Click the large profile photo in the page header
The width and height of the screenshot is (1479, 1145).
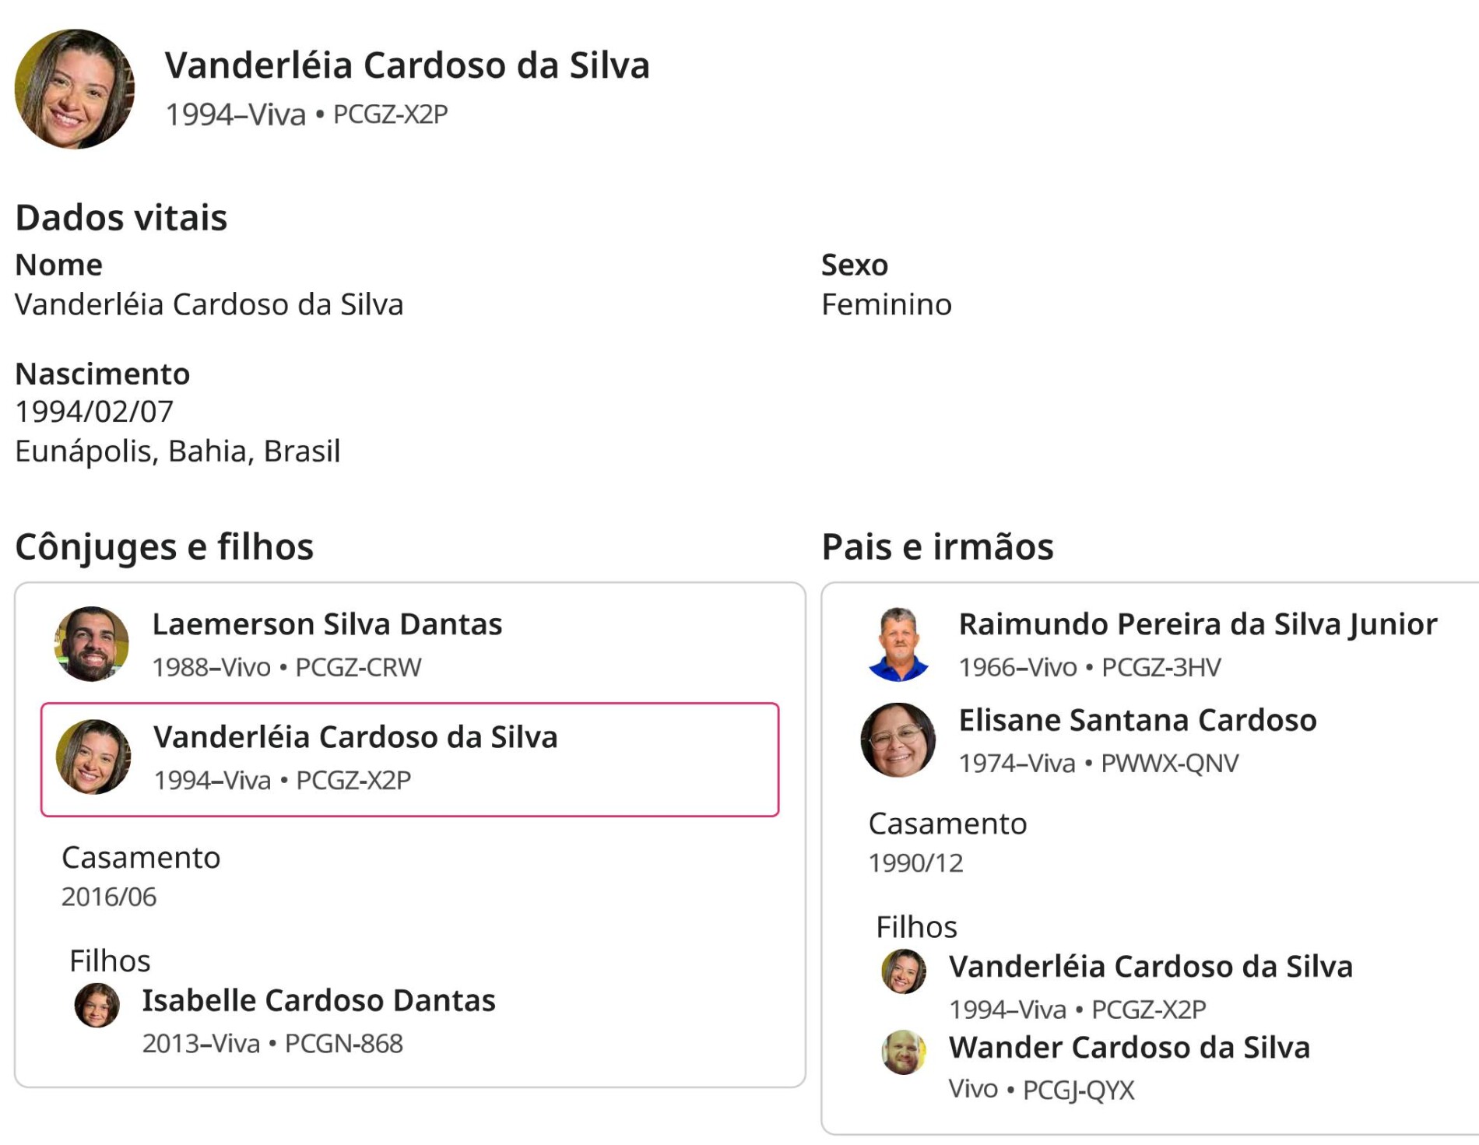coord(75,90)
